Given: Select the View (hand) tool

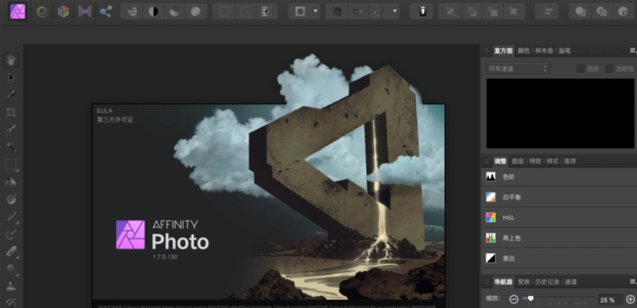Looking at the screenshot, I should 11,60.
